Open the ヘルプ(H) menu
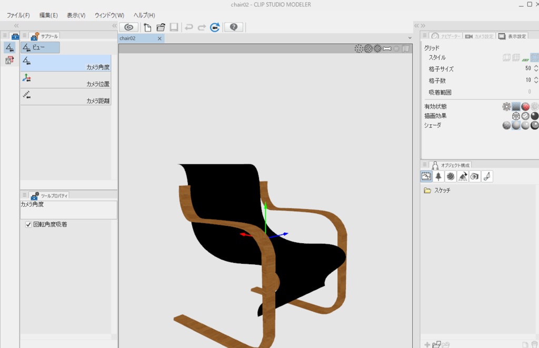The image size is (539, 348). [x=144, y=15]
